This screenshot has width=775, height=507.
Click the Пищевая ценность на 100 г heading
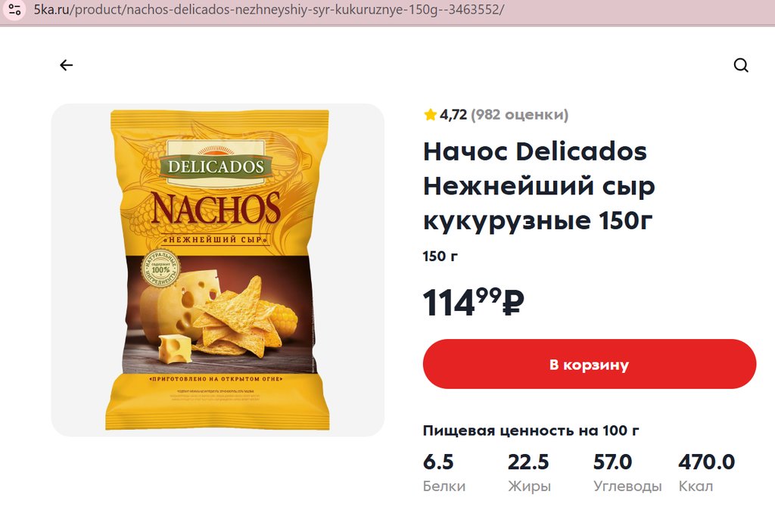(x=531, y=431)
